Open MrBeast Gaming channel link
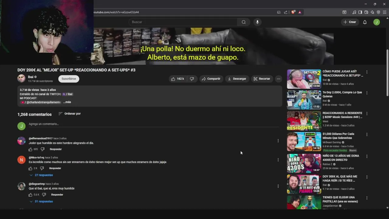The image size is (389, 219). coord(332,142)
